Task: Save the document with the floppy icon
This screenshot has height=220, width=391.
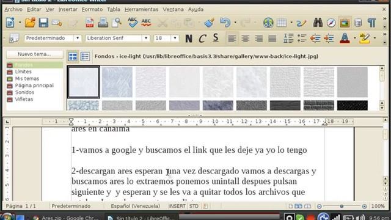Action: (x=43, y=23)
